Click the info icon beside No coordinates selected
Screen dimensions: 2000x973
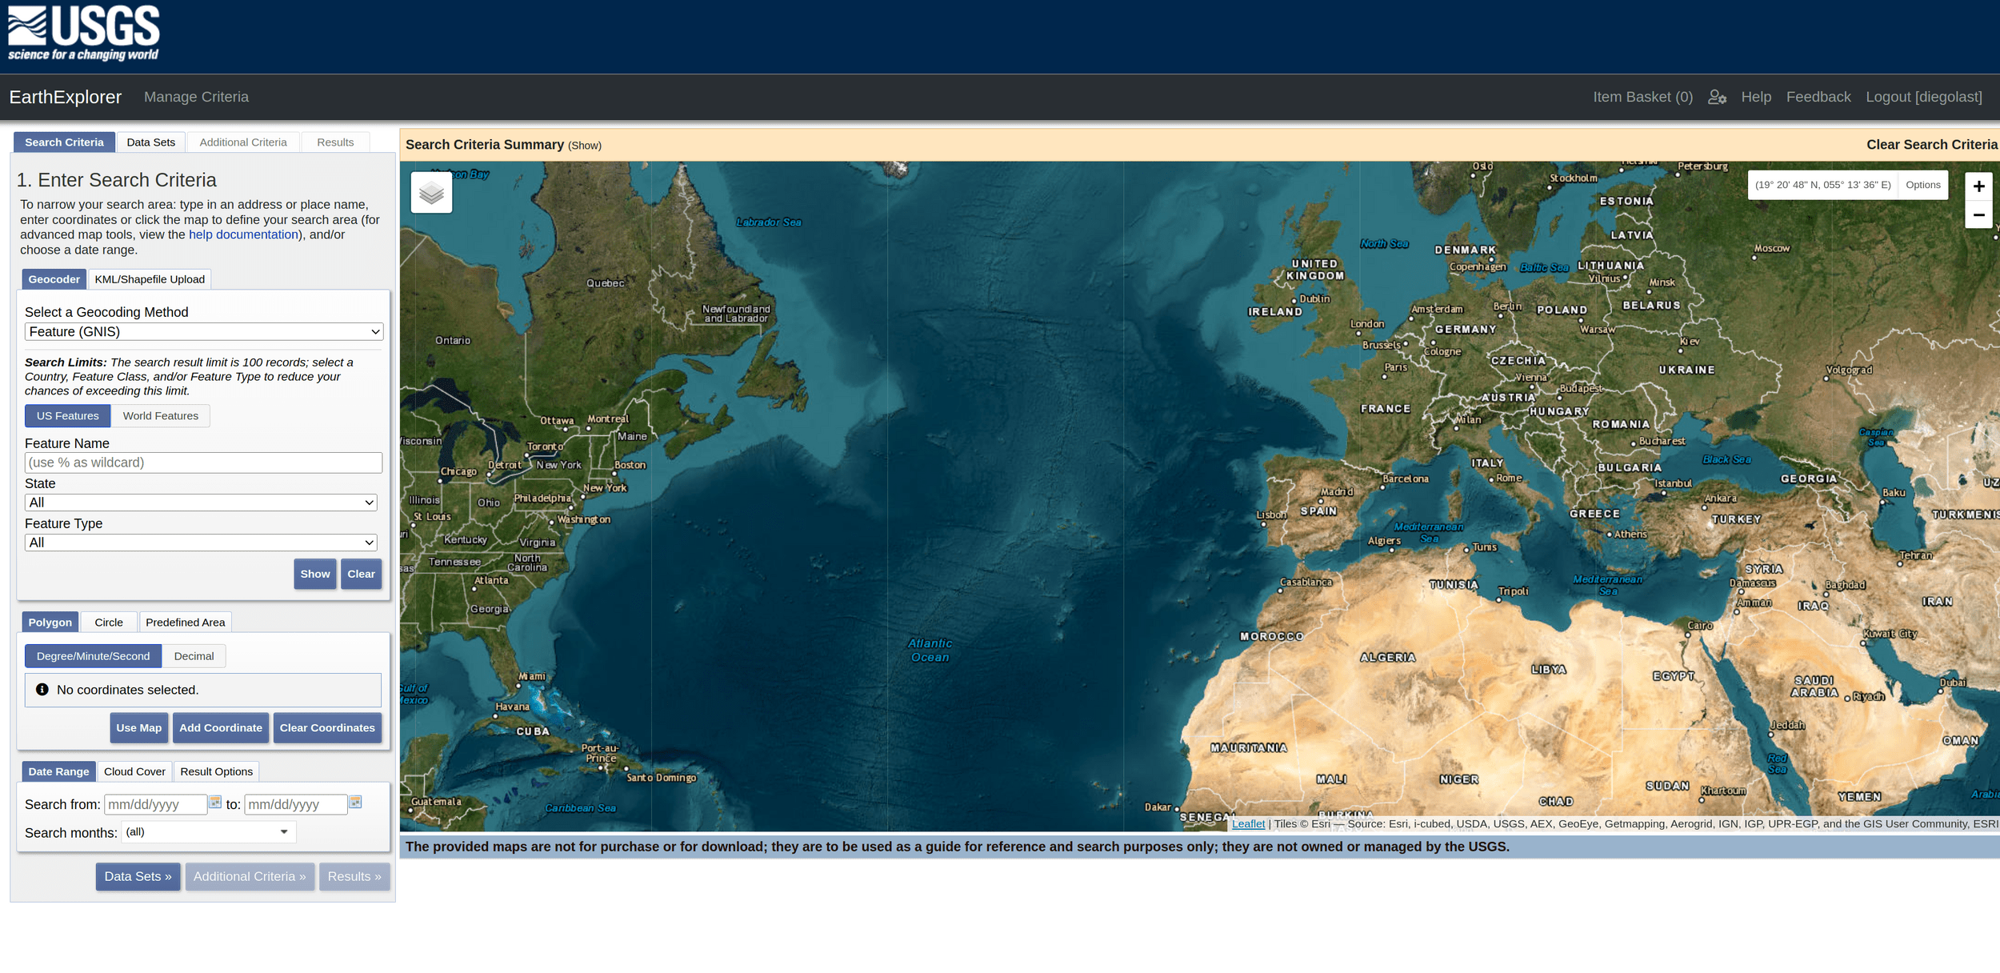[42, 689]
